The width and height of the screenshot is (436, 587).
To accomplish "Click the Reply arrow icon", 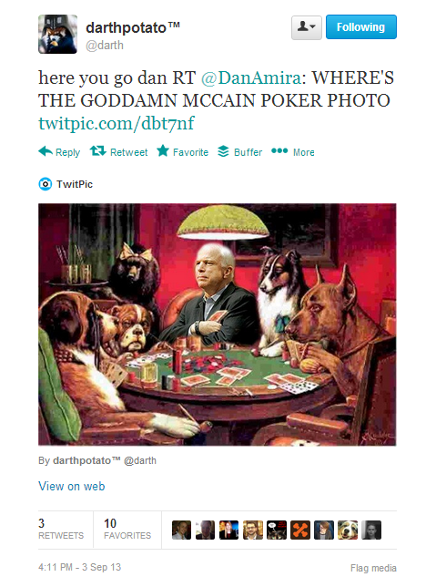I will pos(46,151).
